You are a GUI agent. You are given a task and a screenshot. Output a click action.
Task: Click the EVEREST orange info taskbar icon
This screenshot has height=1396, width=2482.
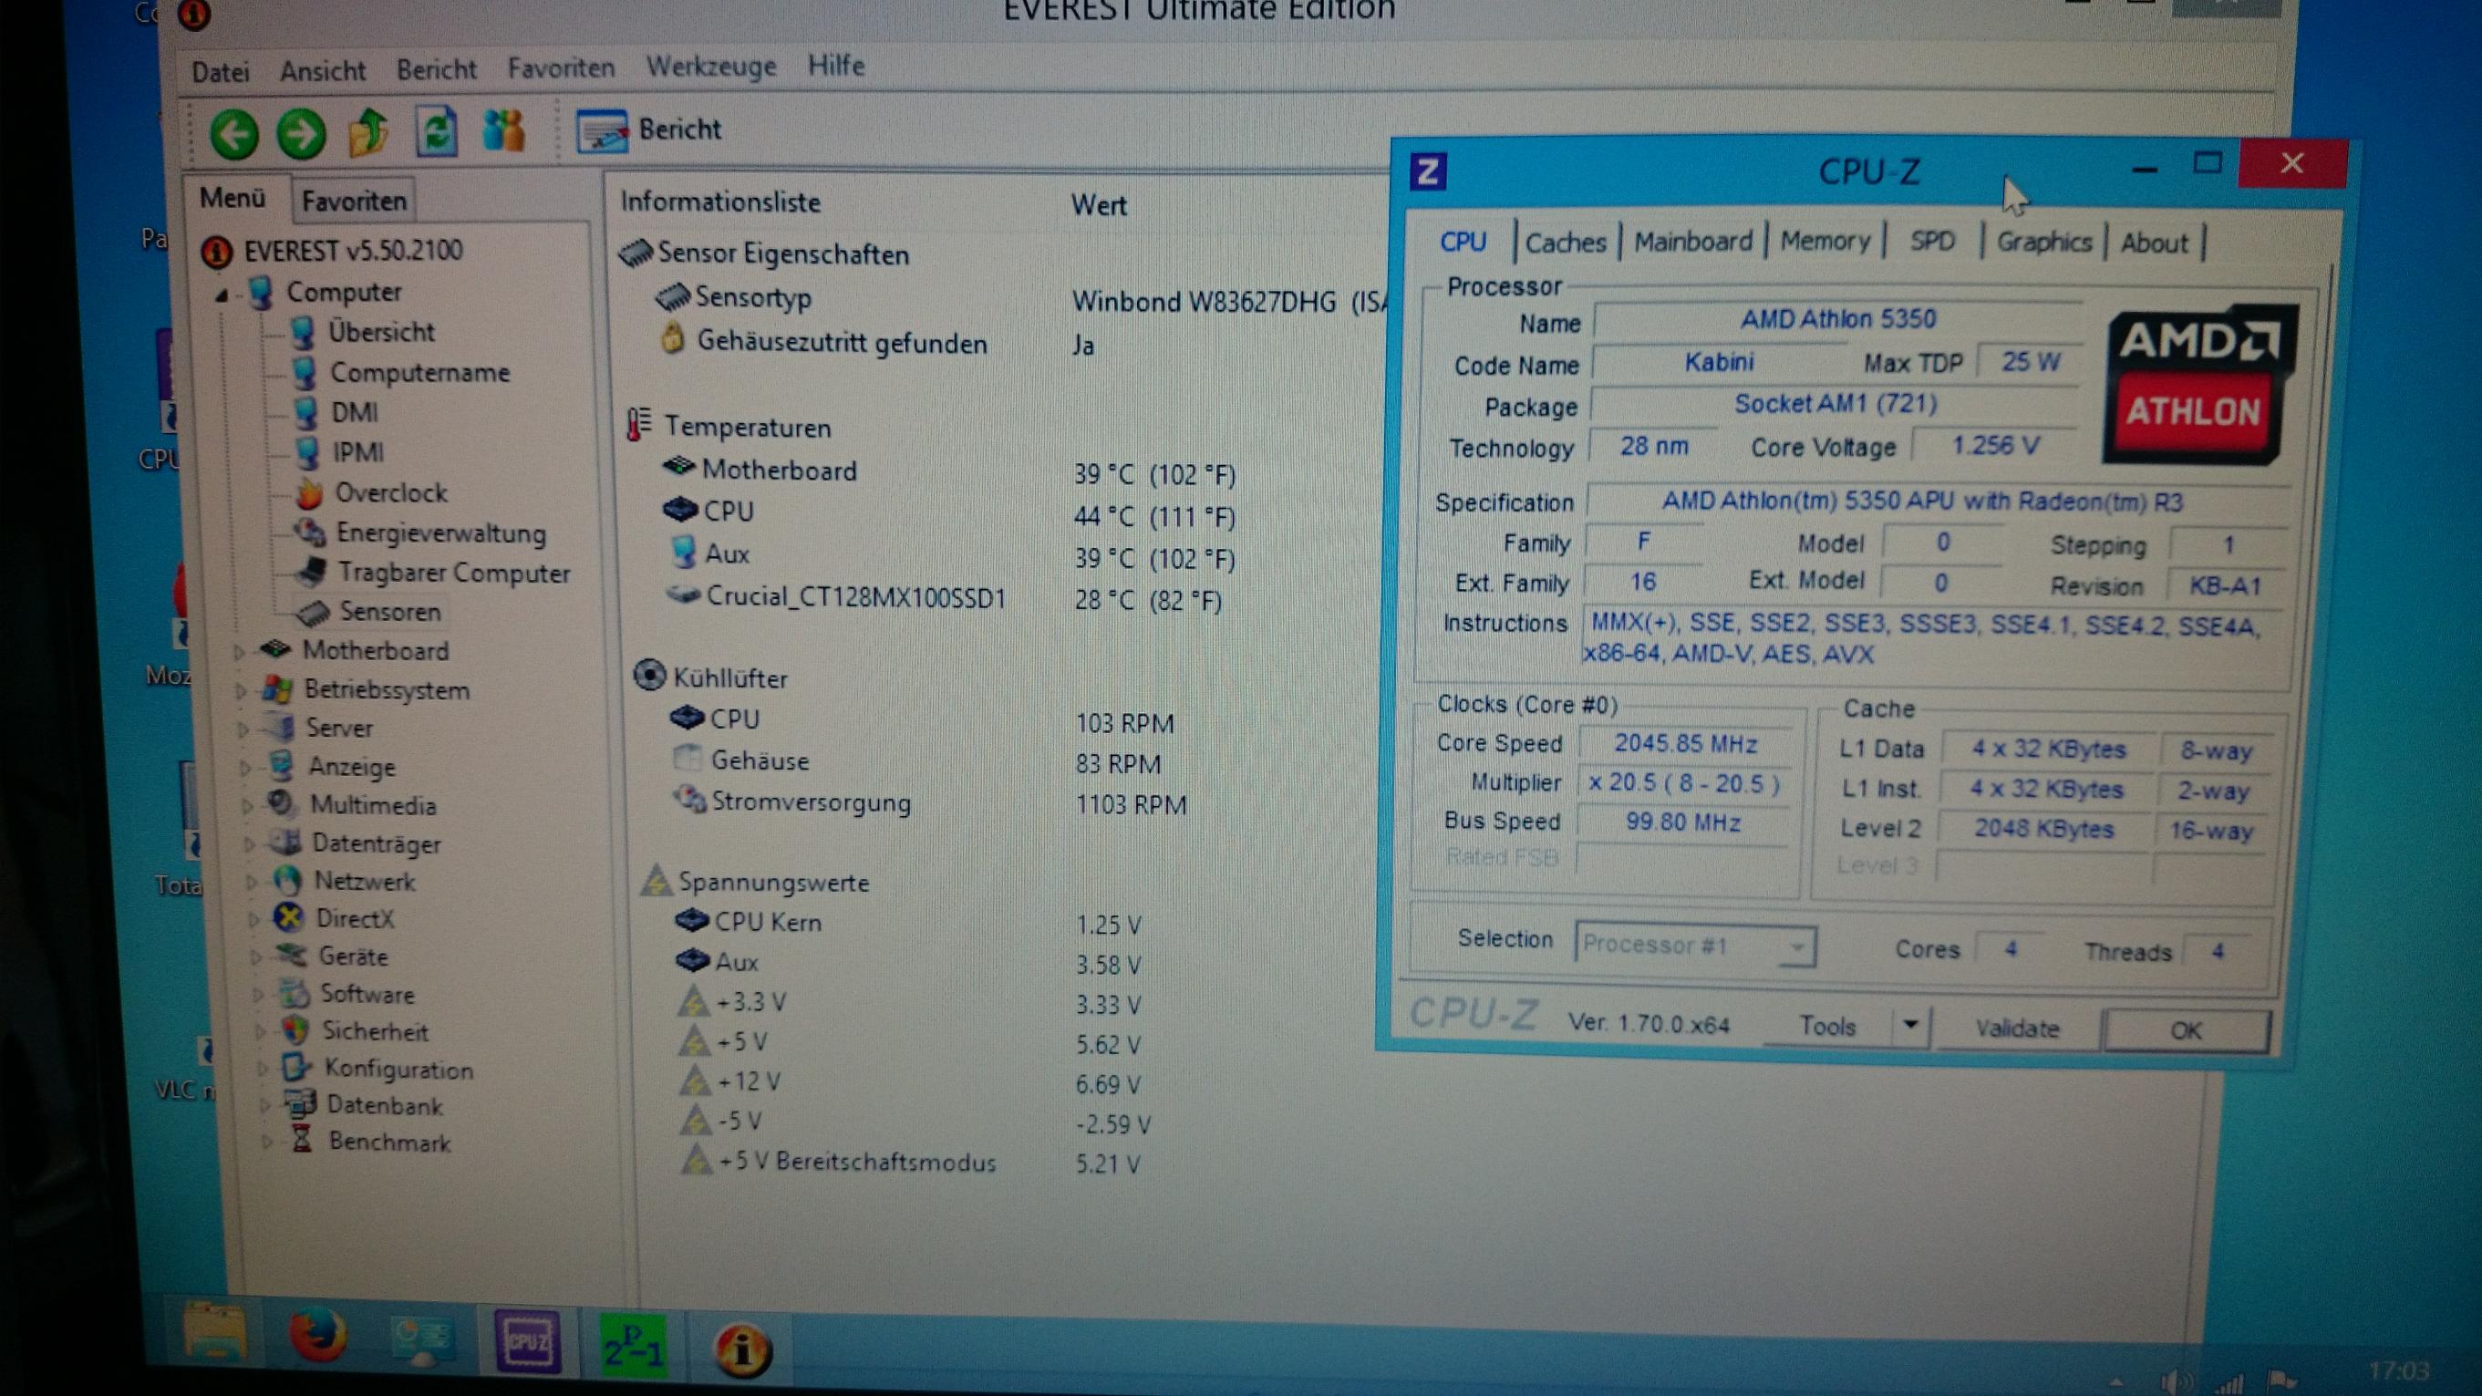coord(742,1349)
